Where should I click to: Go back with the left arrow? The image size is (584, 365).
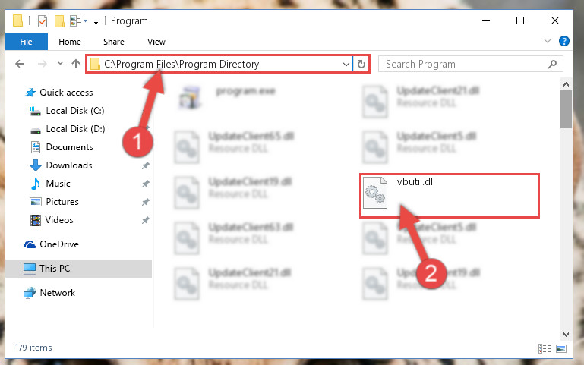20,64
